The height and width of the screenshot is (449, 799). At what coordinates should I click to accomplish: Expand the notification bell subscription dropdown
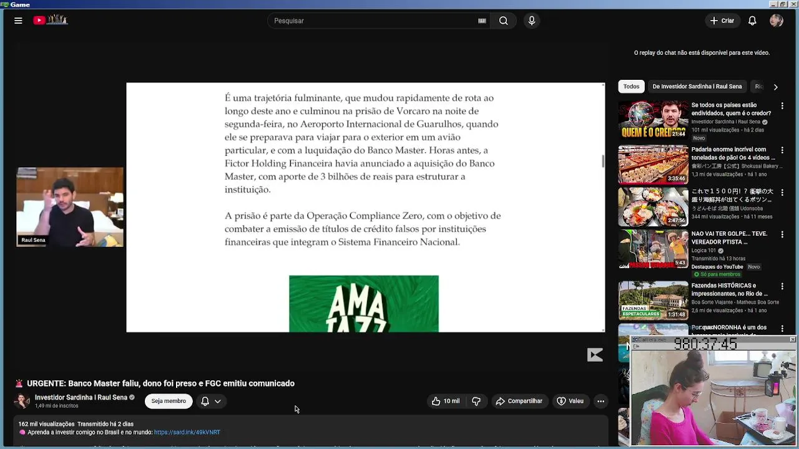211,401
